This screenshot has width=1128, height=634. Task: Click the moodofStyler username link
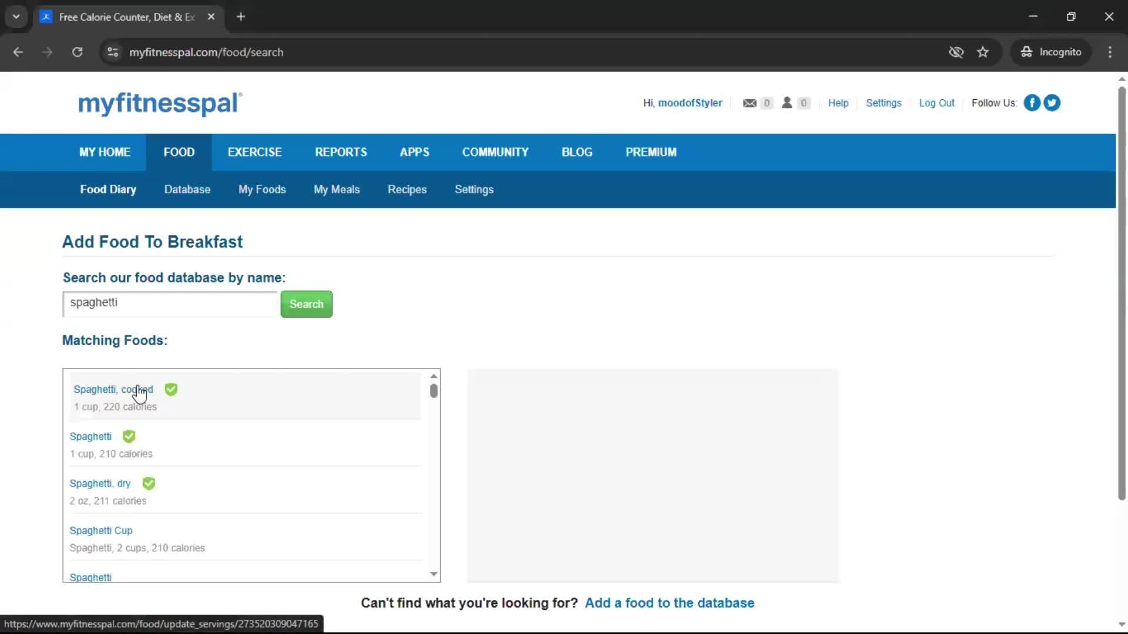690,103
